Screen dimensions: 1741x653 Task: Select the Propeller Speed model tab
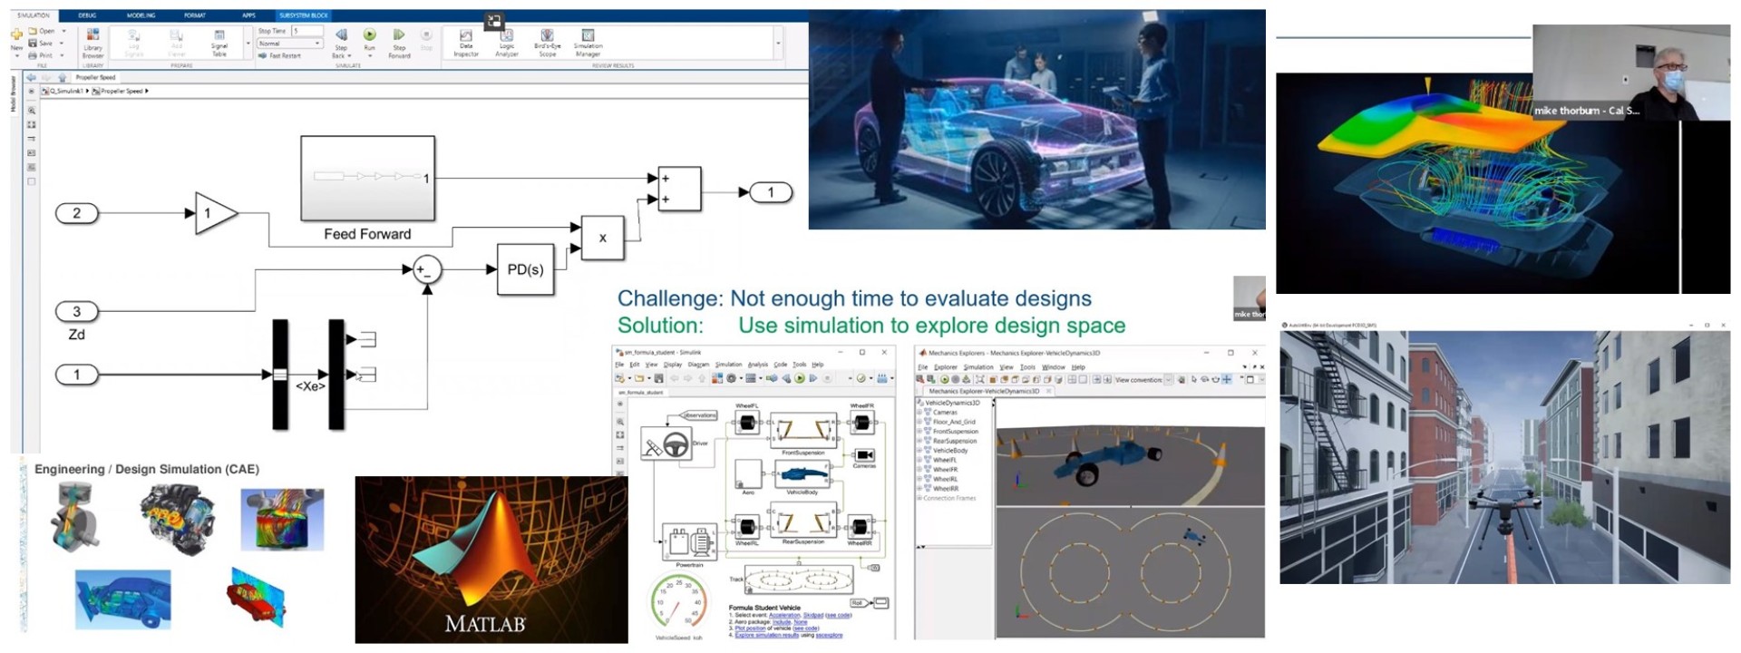pyautogui.click(x=95, y=78)
